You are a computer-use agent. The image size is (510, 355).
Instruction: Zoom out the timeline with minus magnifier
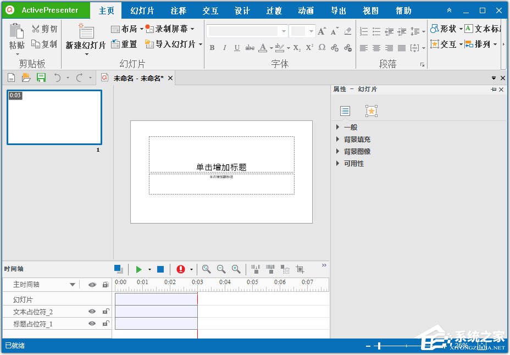click(x=221, y=269)
